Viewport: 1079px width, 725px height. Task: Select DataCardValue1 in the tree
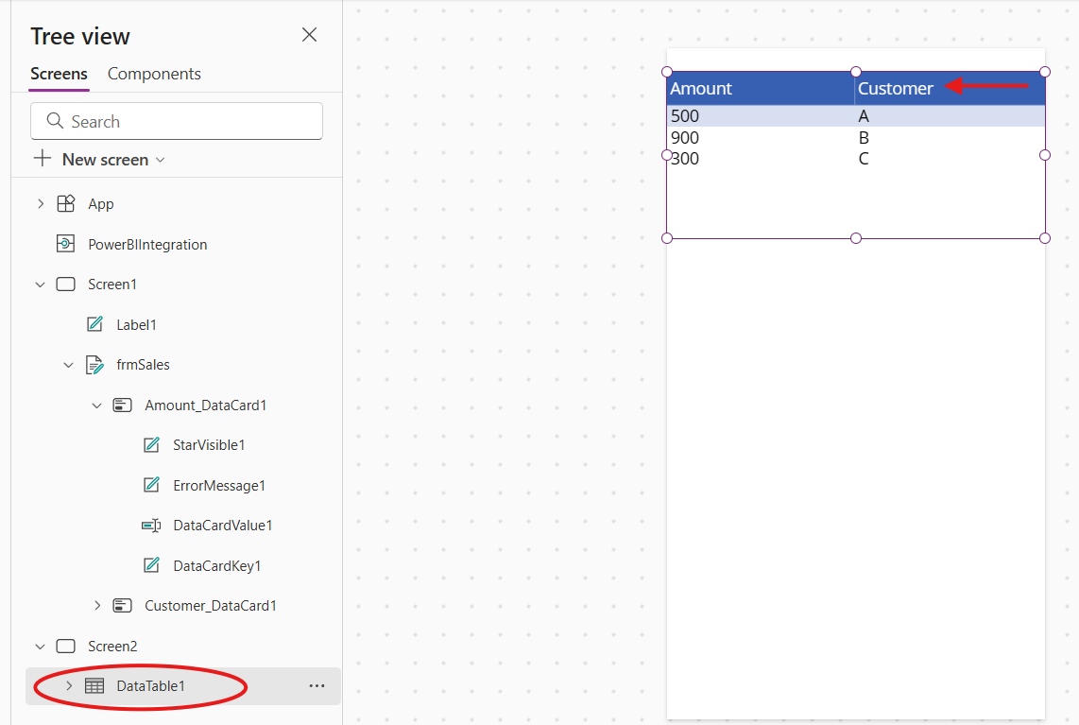point(223,526)
